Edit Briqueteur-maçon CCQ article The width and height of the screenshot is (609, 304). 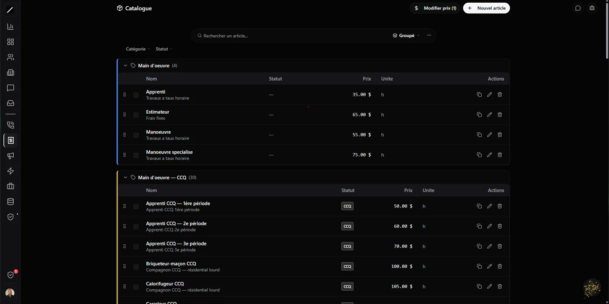489,266
